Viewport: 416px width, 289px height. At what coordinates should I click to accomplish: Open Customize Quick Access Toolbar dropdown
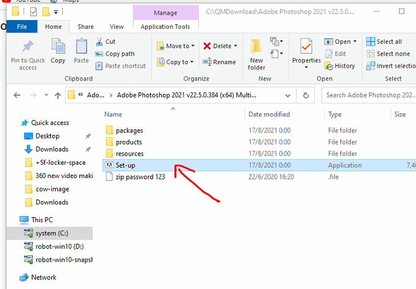(x=56, y=12)
